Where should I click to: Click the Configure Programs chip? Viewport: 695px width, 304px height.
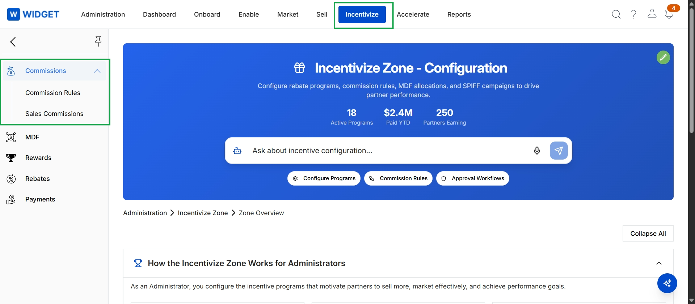[x=324, y=178]
